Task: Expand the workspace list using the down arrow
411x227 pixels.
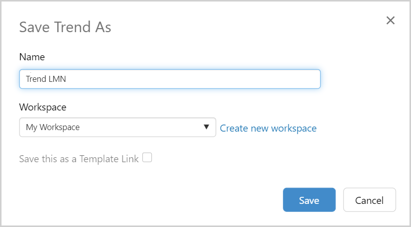Action: pyautogui.click(x=206, y=127)
